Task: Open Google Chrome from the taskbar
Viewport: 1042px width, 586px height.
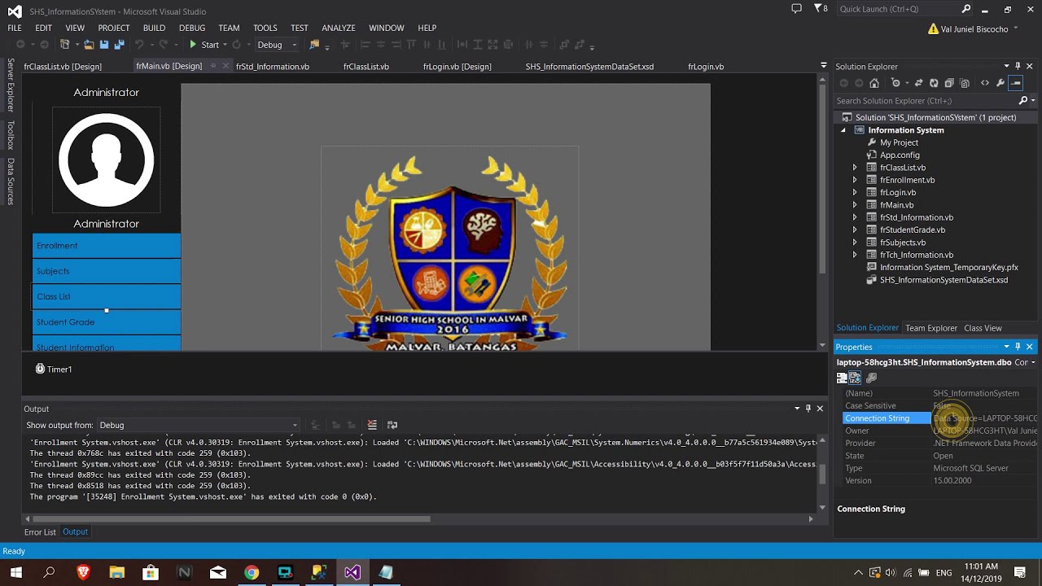Action: [252, 573]
